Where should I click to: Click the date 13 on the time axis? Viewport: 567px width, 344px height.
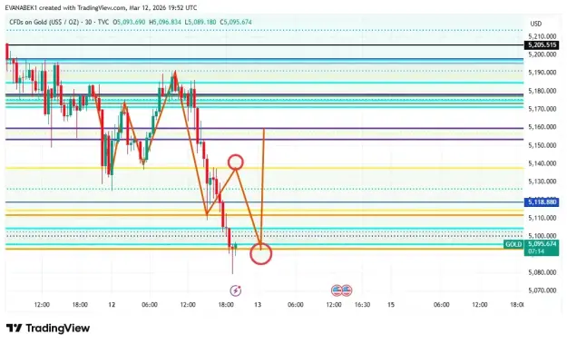tap(258, 305)
